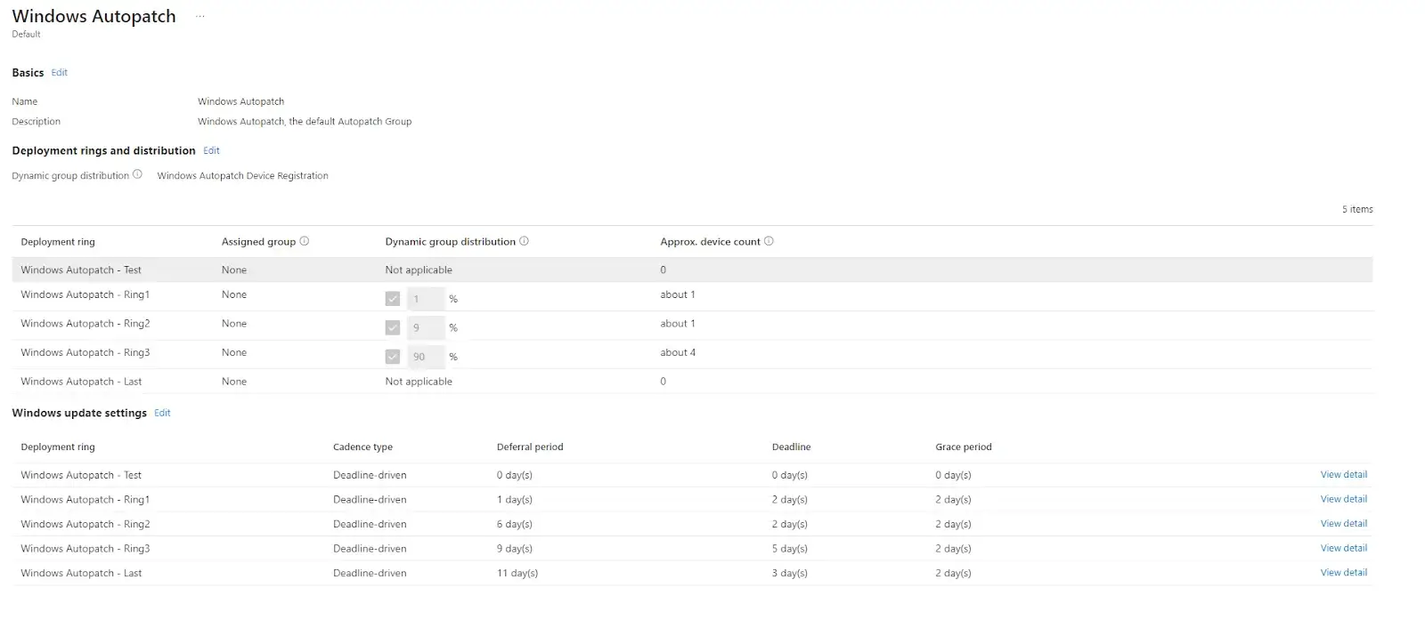Click the Ring2 percentage field showing 9
Viewport: 1425px width, 636px height.
[x=426, y=327]
